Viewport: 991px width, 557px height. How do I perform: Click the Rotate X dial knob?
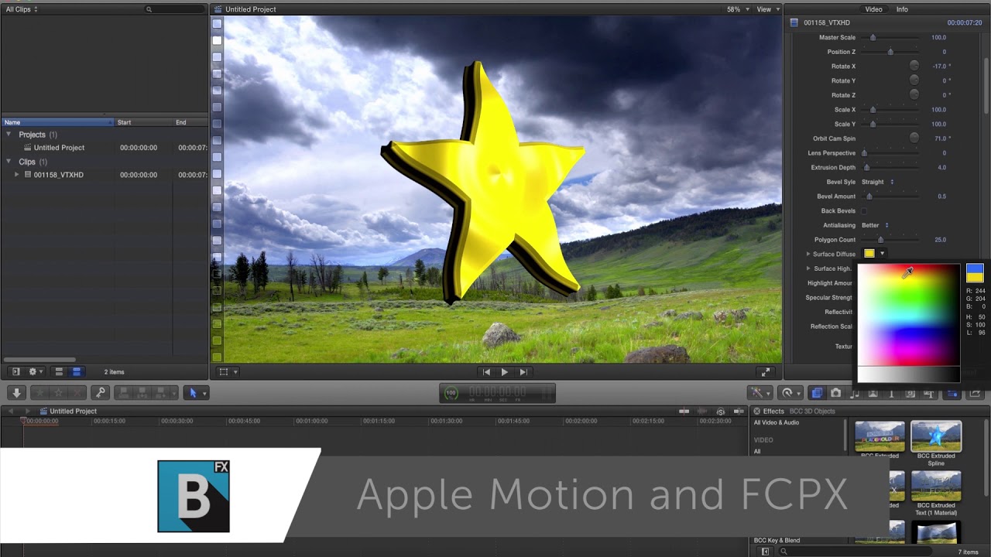(914, 66)
